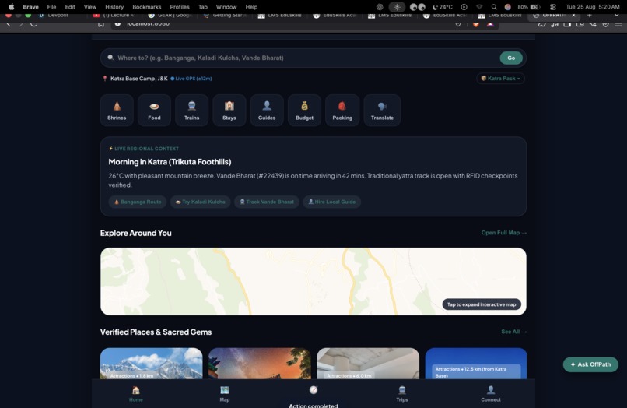The width and height of the screenshot is (627, 408).
Task: Select the Banganga Route chip
Action: click(138, 202)
